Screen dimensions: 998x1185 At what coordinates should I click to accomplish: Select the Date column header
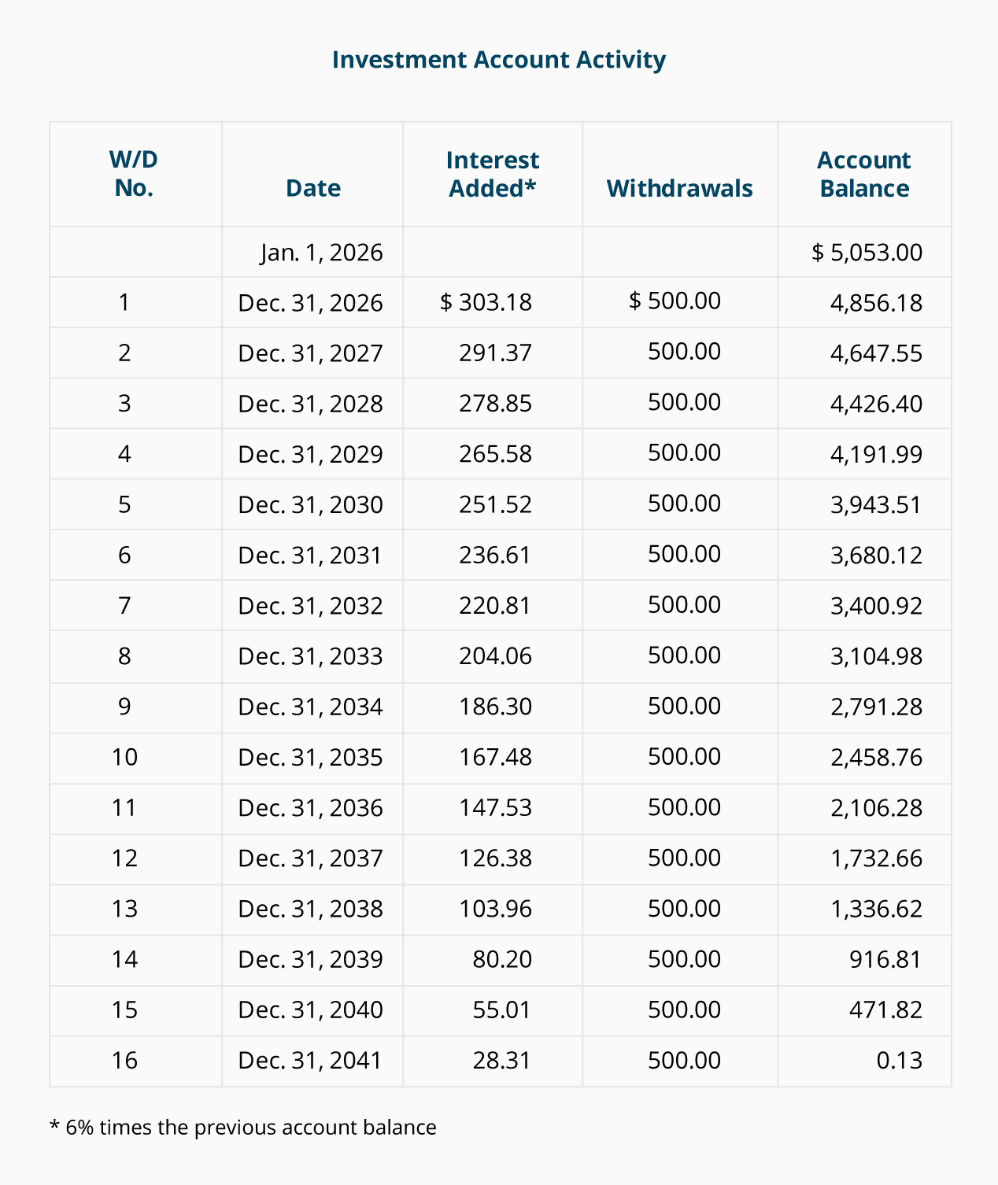[x=313, y=188]
